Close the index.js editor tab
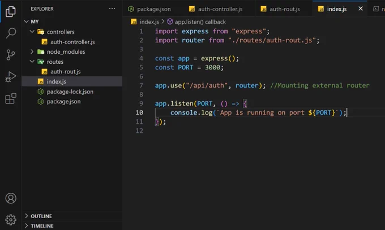Screen dimensions: 385x230 click(361, 8)
